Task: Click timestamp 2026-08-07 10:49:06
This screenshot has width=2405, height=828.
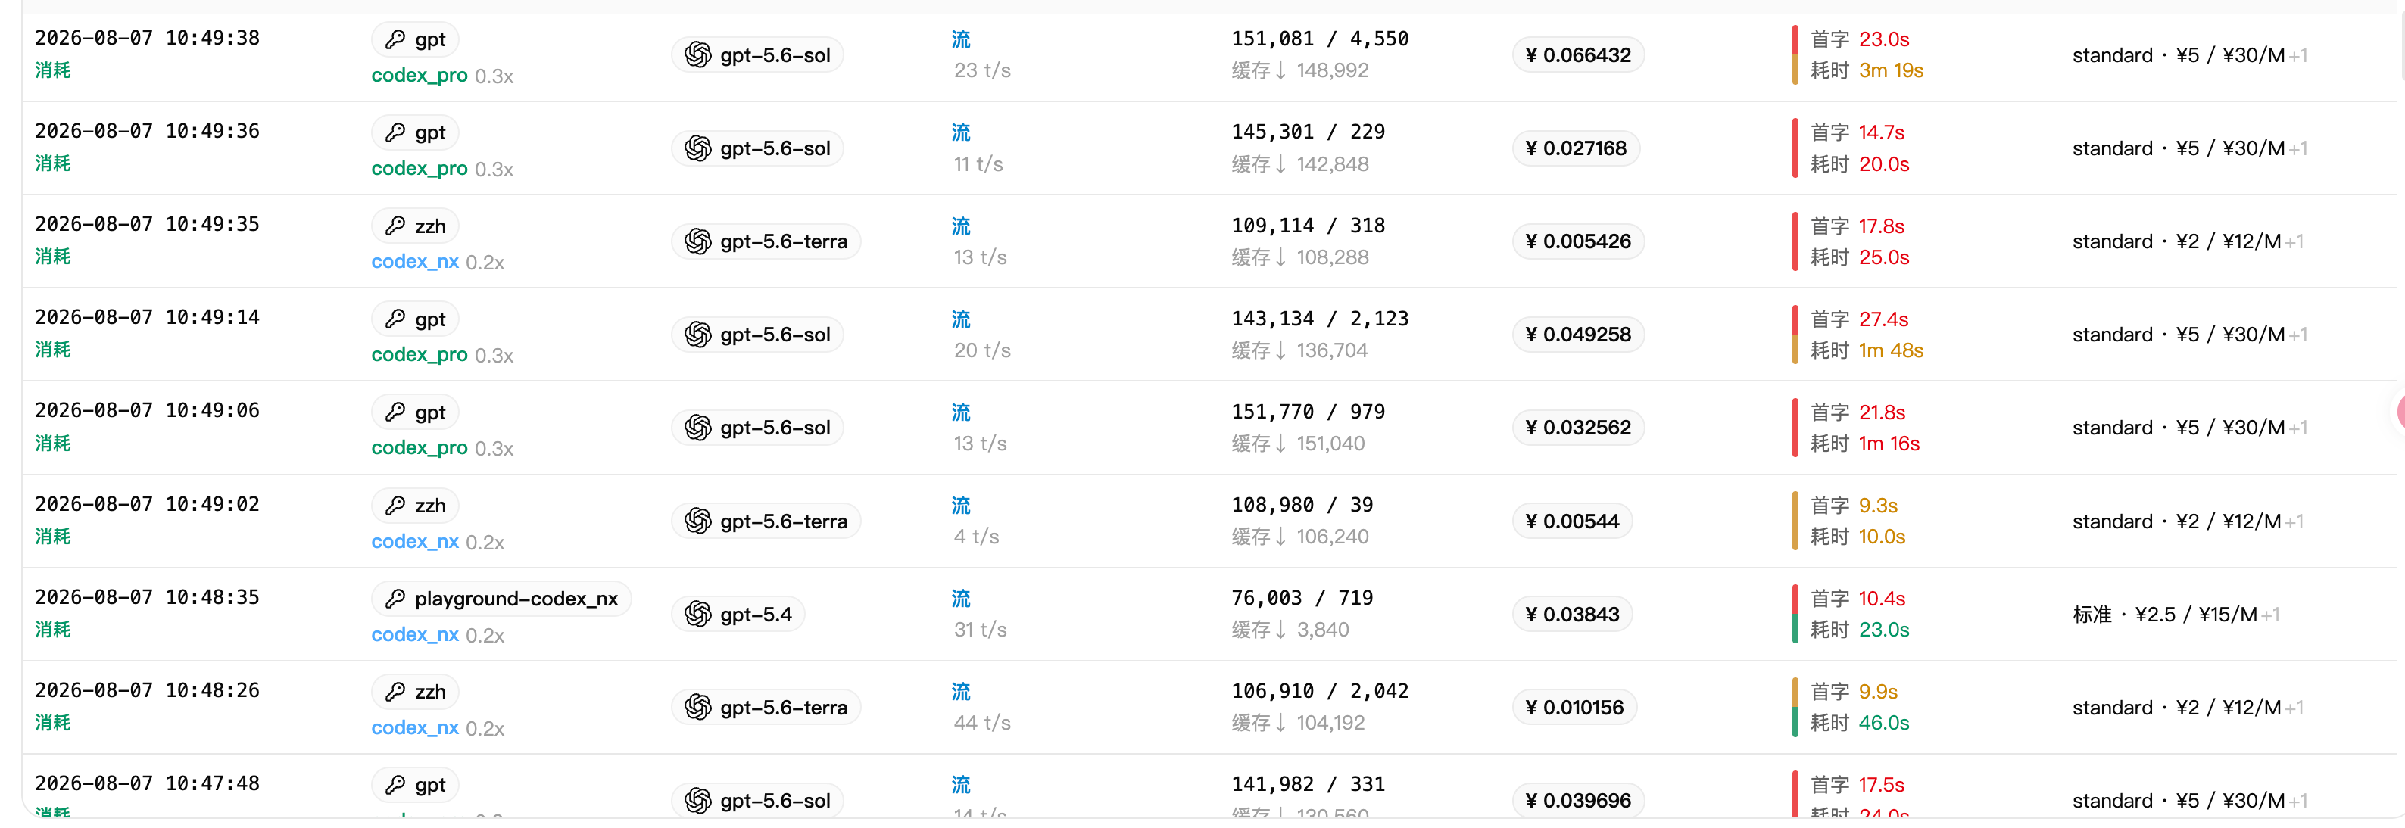Action: (148, 409)
